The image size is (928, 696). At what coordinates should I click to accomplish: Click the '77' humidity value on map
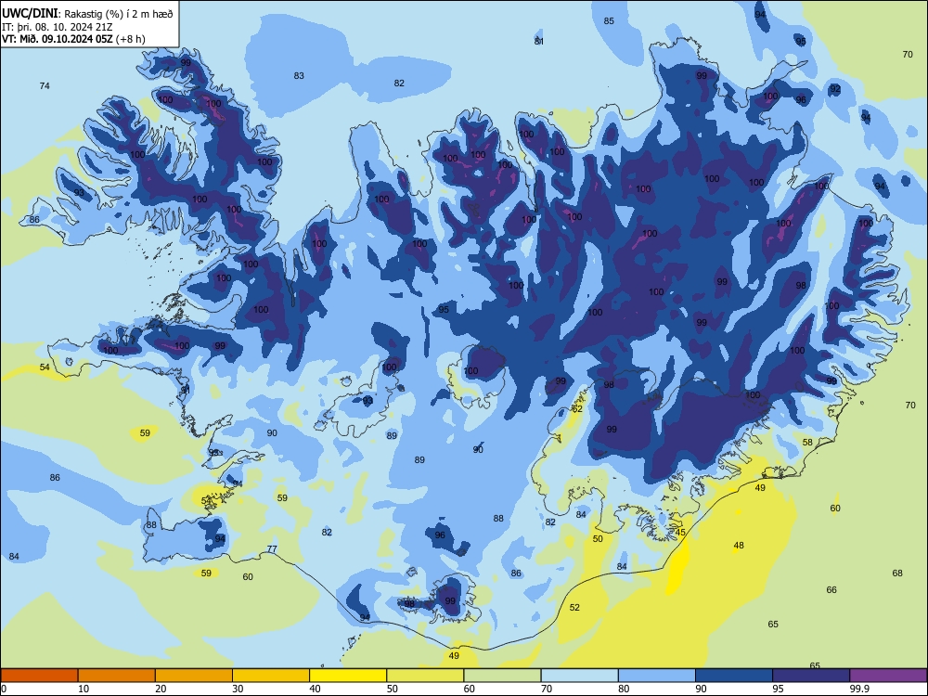(x=272, y=548)
